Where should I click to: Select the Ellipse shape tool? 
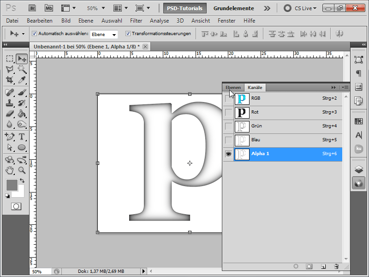(22, 147)
